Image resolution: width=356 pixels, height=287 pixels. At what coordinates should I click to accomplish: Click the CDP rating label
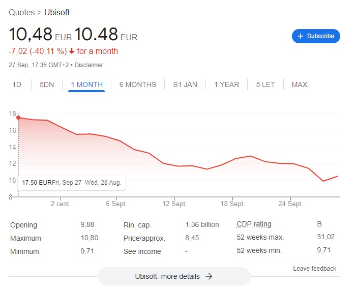254,224
